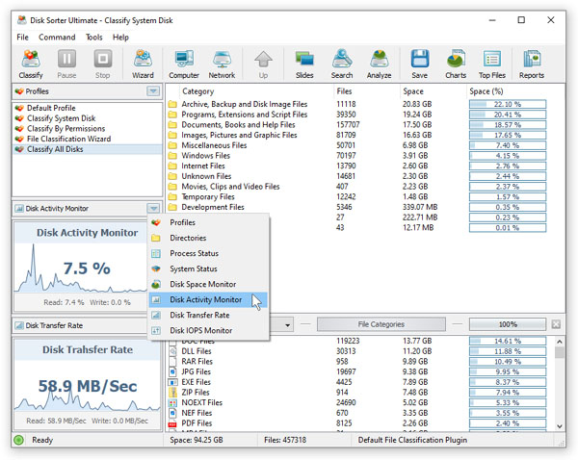Choose Disk Transfer Rate in popup menu
Viewport: 578px width, 460px height.
(208, 316)
